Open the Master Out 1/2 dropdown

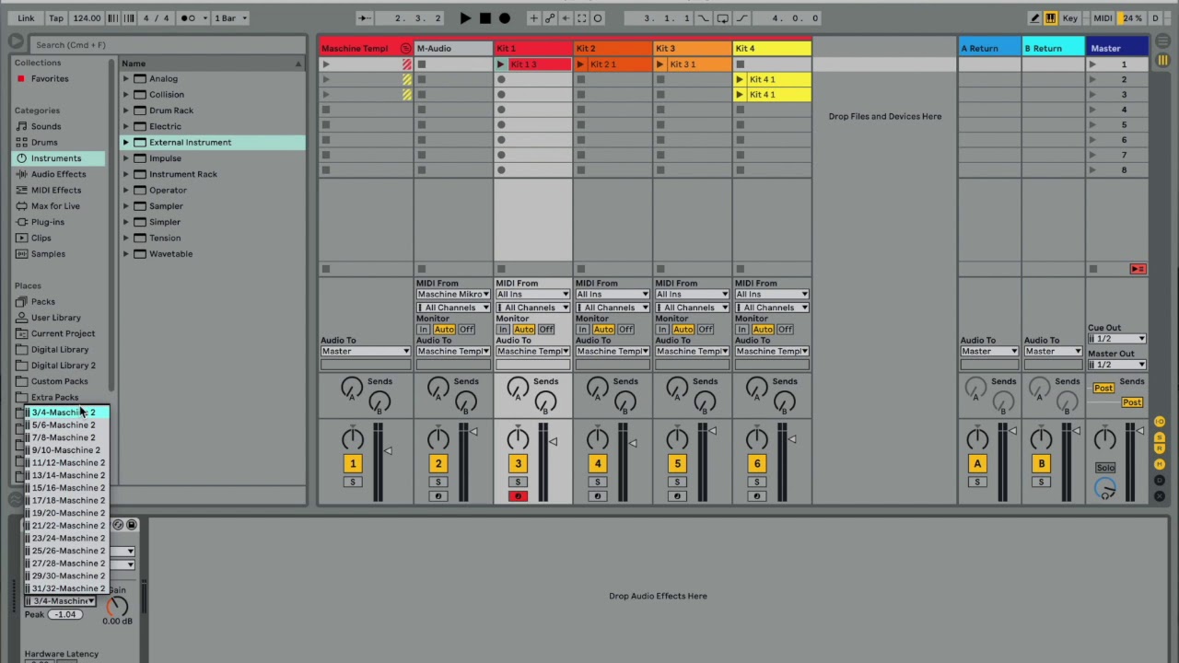[1116, 365]
